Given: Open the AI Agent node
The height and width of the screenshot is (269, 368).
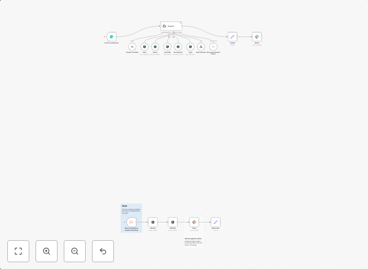Looking at the screenshot, I should click(171, 26).
